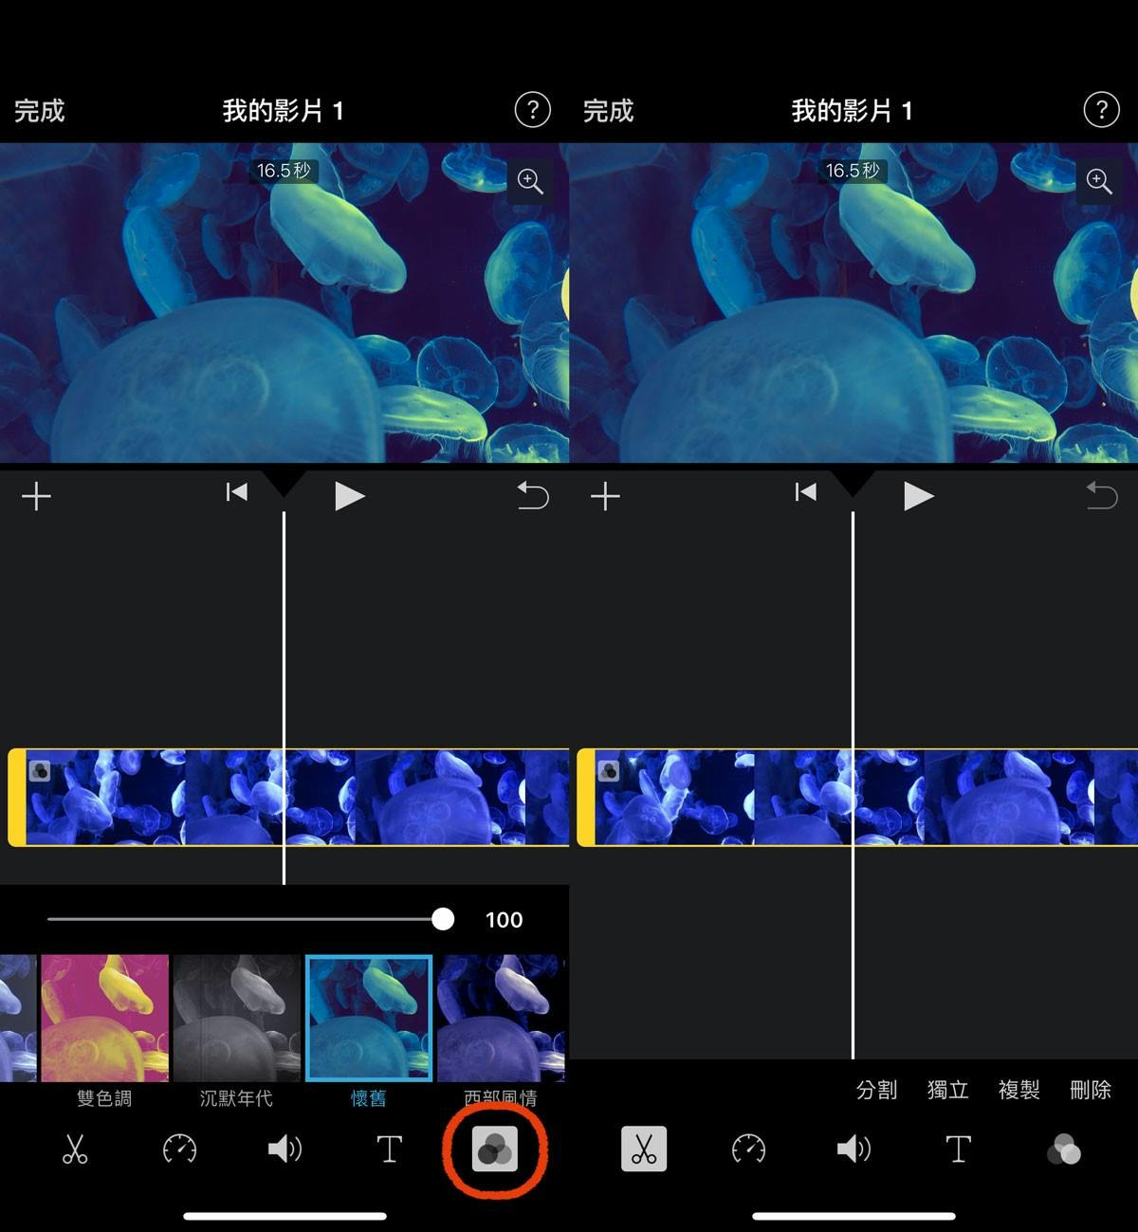
Task: Tap 我的影片 1 title in right screen
Action: coord(852,111)
